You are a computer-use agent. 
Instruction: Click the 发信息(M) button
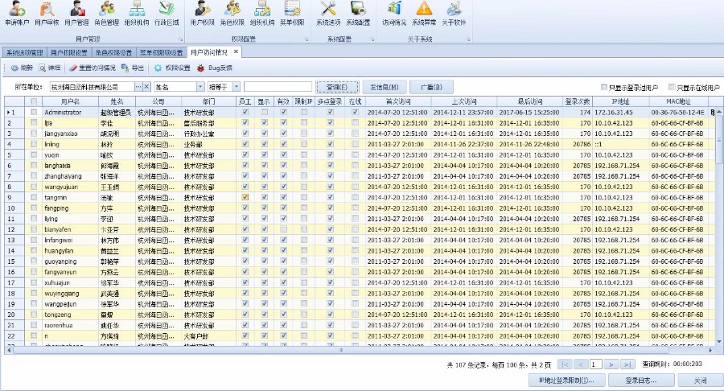click(x=385, y=87)
